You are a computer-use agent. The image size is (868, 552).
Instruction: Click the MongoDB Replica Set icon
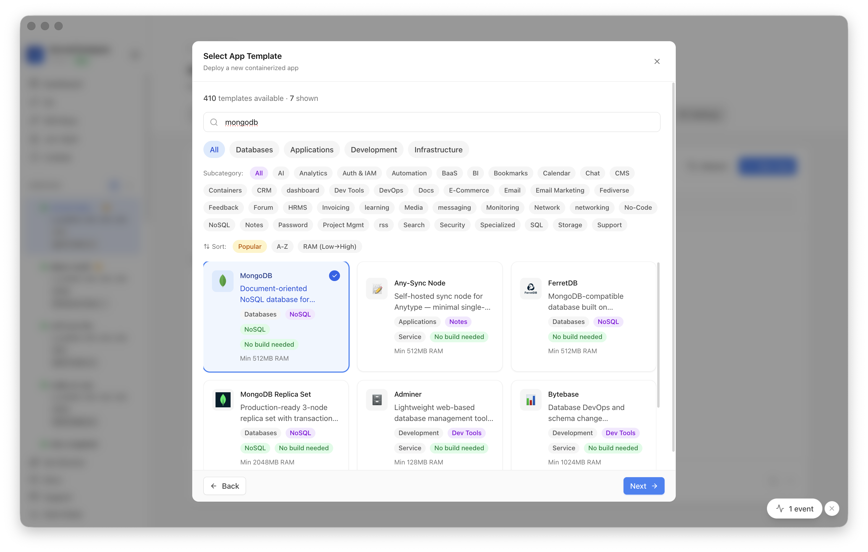[223, 399]
